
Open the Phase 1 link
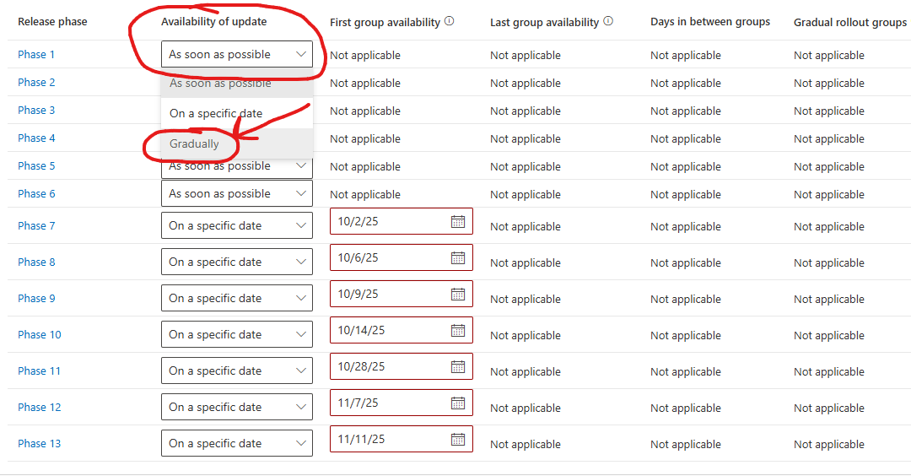36,55
